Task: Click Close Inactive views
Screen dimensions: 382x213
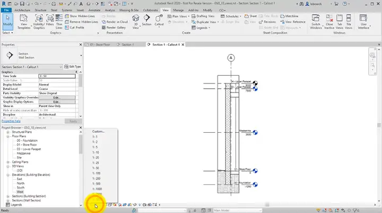Action: pyautogui.click(x=329, y=22)
